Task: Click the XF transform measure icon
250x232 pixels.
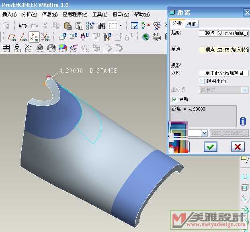Action: point(29,48)
